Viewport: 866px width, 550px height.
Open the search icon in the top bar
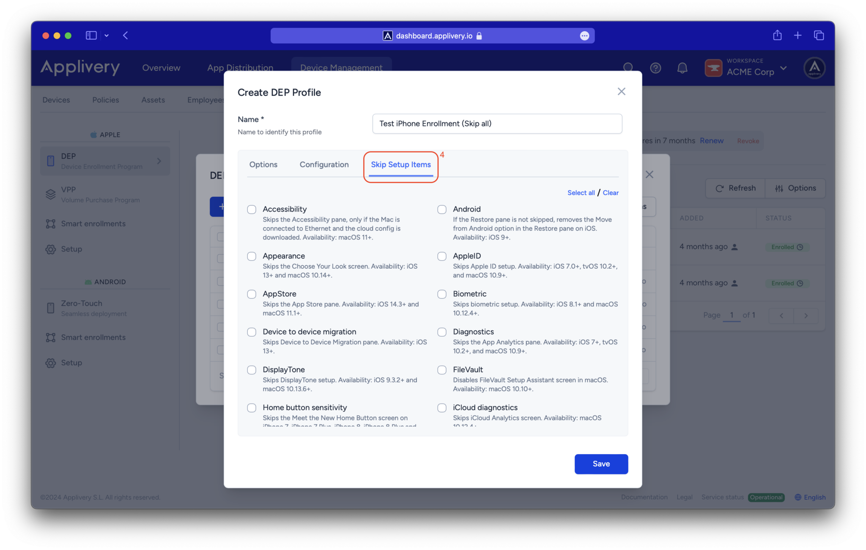click(x=628, y=68)
